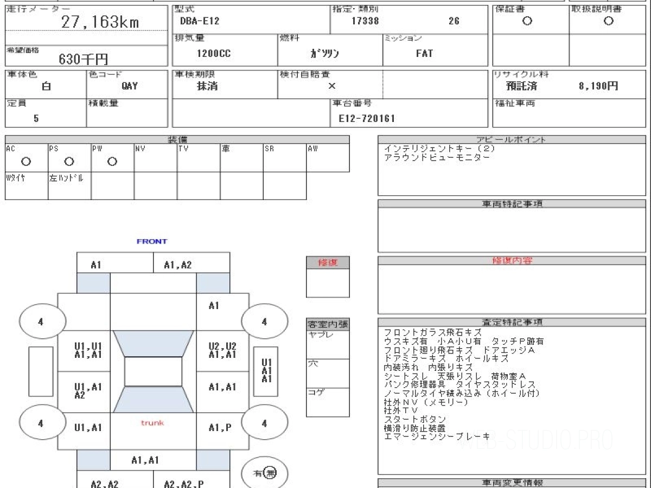Select the line スタートボタン
The height and width of the screenshot is (488, 651).
(x=415, y=419)
